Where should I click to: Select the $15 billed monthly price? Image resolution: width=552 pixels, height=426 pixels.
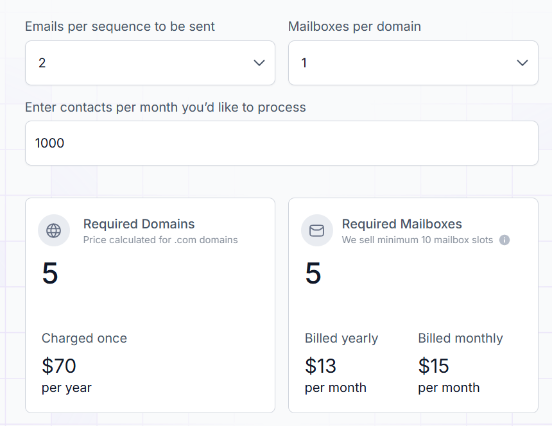434,366
